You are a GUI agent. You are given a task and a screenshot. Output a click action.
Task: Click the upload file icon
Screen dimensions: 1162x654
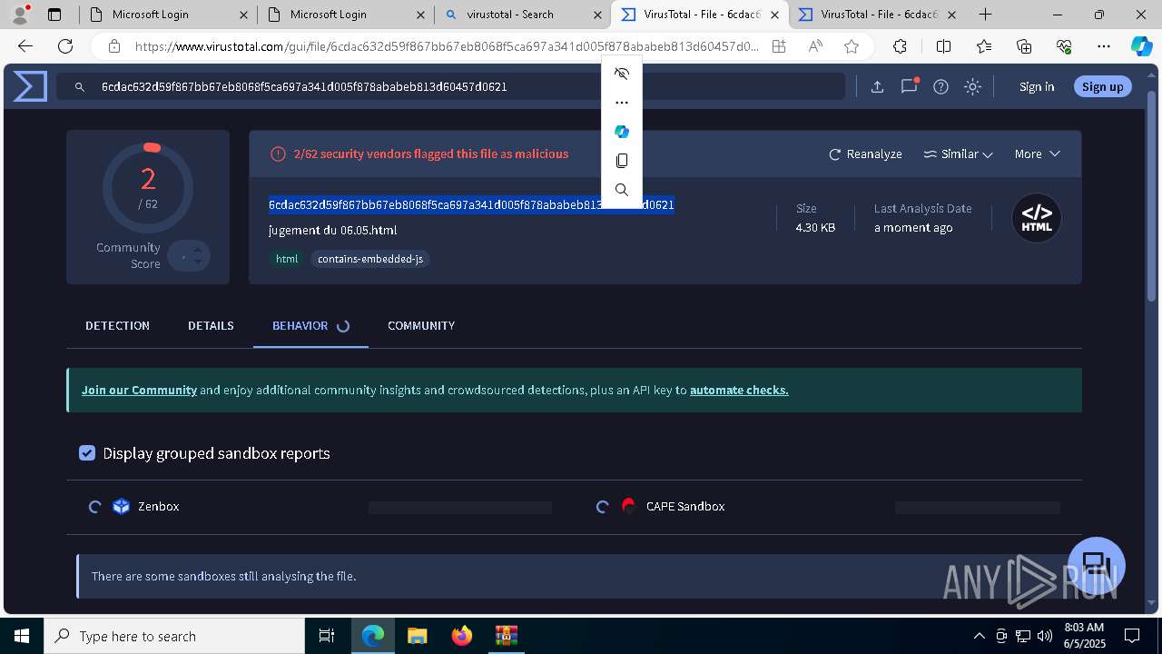(x=877, y=87)
